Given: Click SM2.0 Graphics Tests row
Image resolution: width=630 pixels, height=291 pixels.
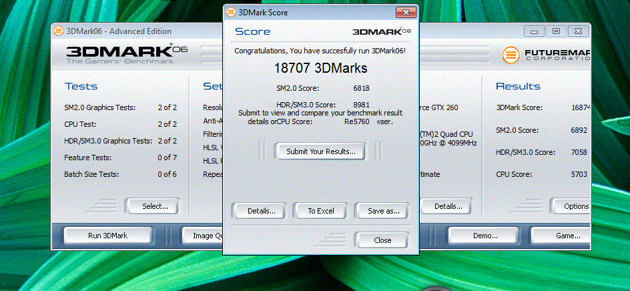Looking at the screenshot, I should [x=121, y=107].
